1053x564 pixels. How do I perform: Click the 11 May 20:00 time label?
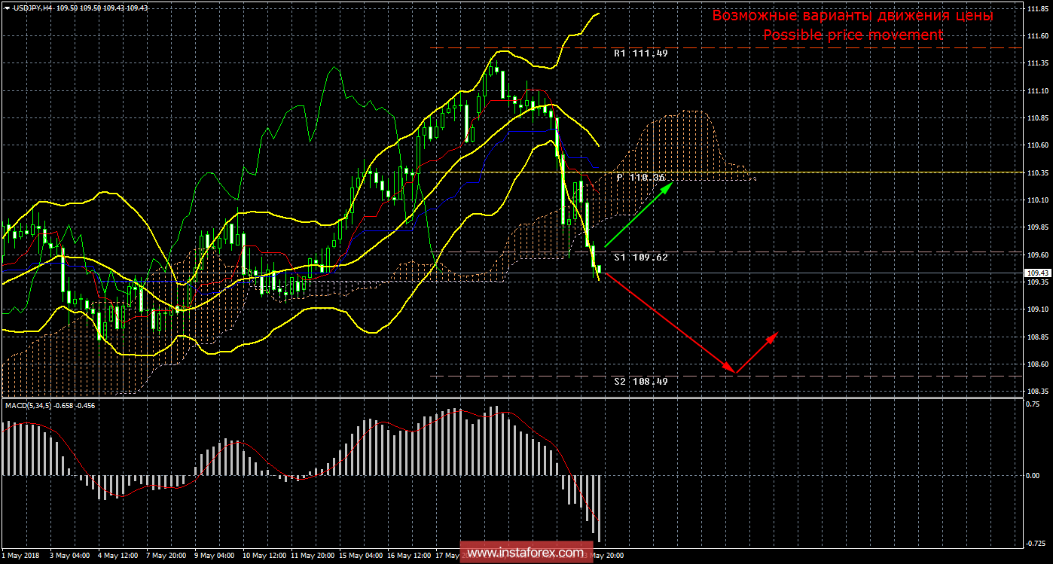pos(313,555)
